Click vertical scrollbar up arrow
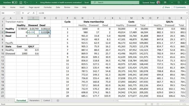The image size is (189, 106). tap(188, 18)
